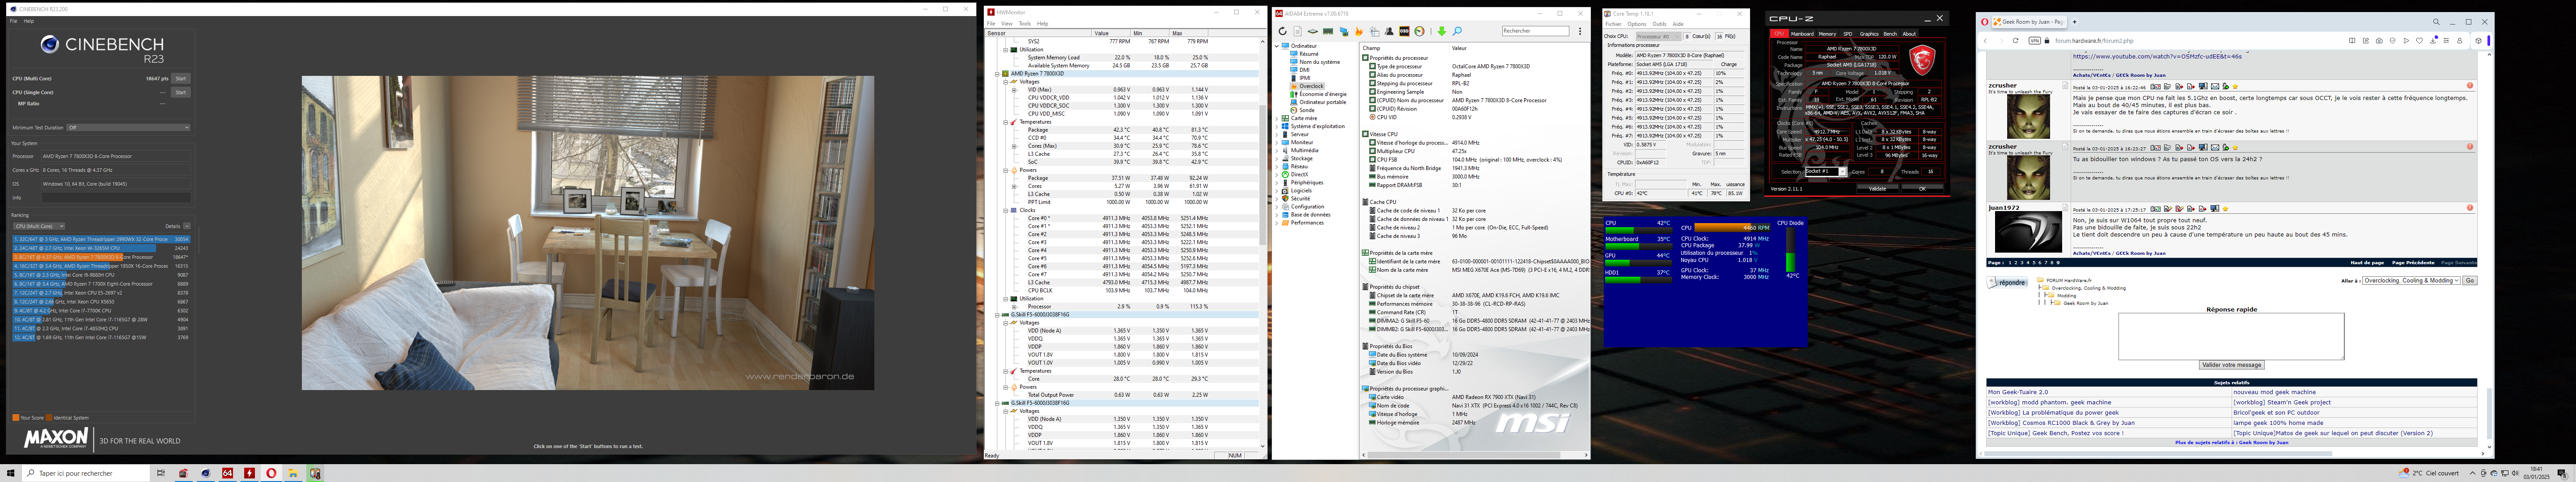Open Mon Geek-Tuaire 2.0 related topic

[x=2017, y=392]
